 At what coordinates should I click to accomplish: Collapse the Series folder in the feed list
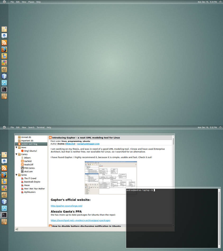tap(16, 175)
